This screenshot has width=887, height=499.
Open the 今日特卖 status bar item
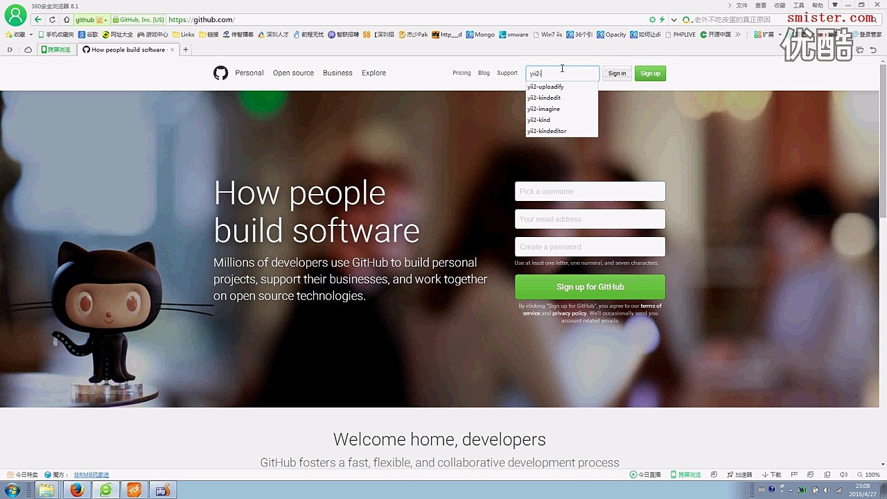[23, 475]
